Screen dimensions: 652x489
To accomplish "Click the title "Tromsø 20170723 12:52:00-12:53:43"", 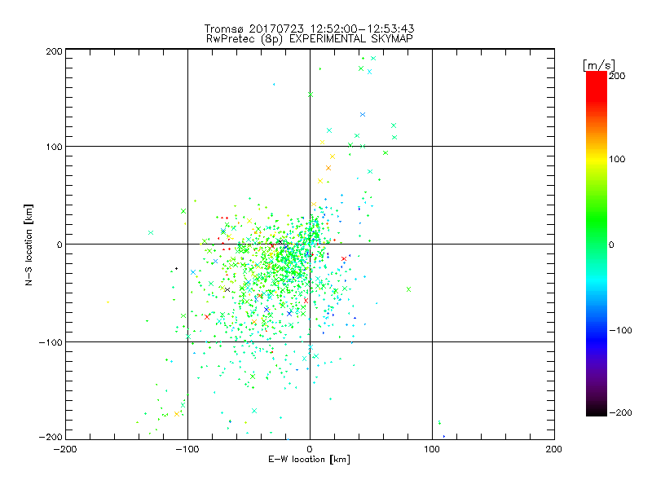I will pyautogui.click(x=309, y=29).
